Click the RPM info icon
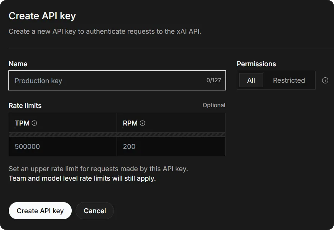 point(143,123)
